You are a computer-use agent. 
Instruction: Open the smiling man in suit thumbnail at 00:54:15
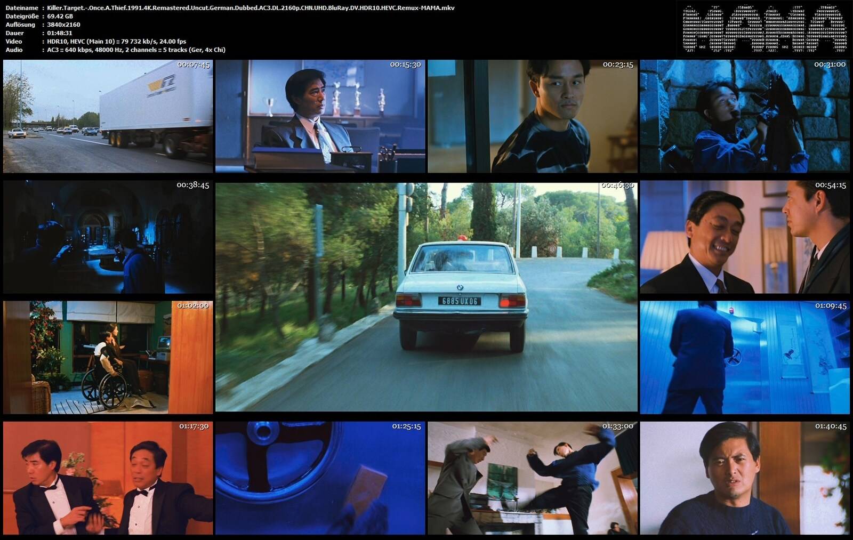coord(745,237)
